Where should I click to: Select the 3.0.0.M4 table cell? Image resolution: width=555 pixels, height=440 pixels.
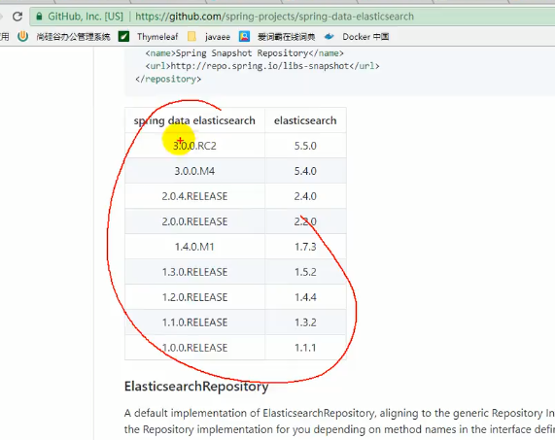point(194,171)
